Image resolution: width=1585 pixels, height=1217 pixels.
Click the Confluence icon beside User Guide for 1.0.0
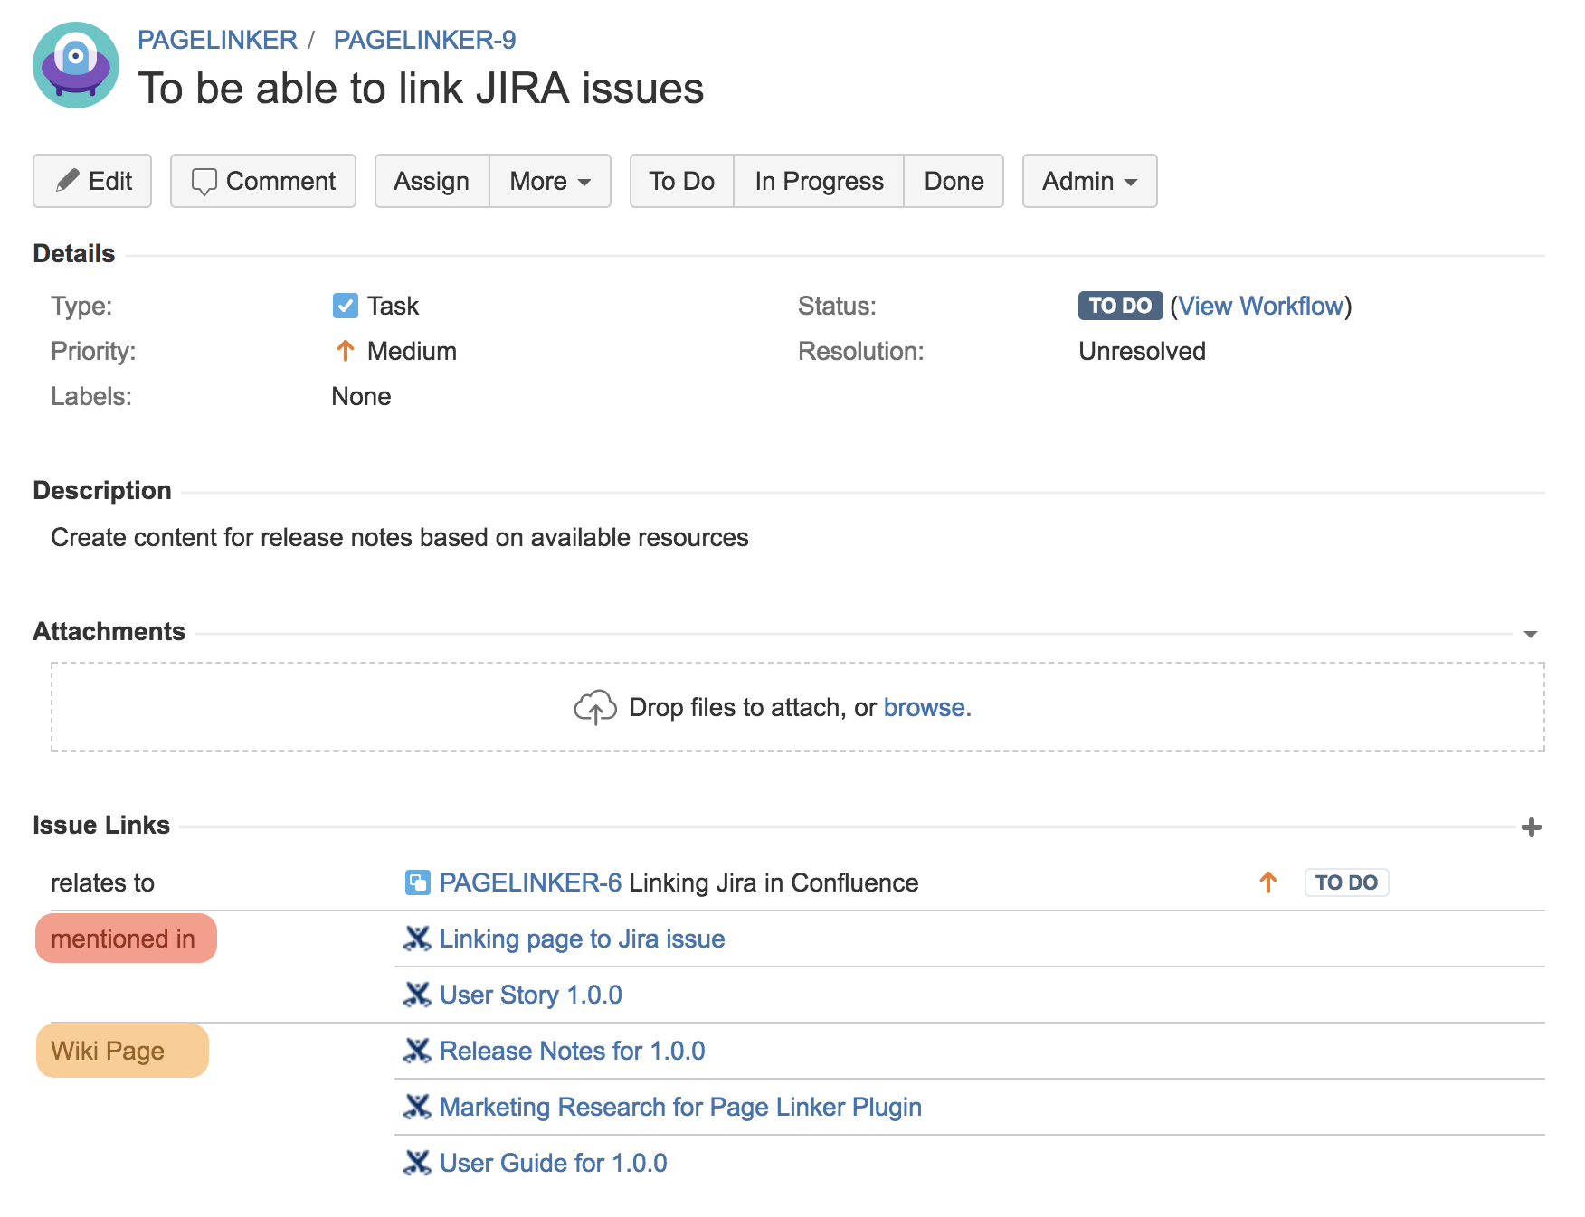(418, 1163)
